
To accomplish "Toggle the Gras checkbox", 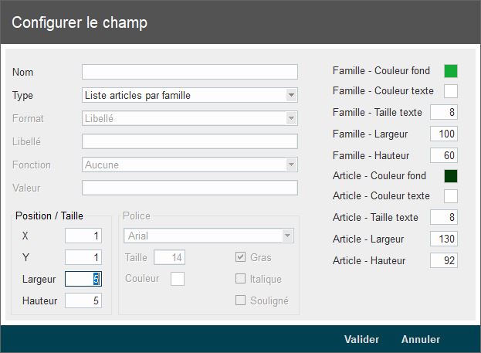I will (x=240, y=257).
